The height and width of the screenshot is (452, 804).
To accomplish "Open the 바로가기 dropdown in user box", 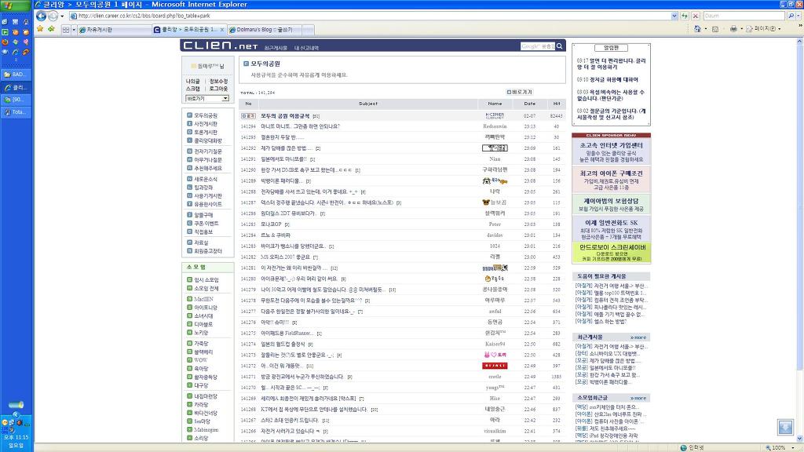I will [x=207, y=98].
